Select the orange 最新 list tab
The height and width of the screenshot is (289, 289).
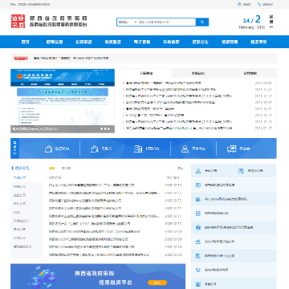[51, 169]
